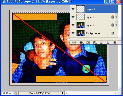Hide the Background layer
The image size is (123, 96).
coord(73,33)
